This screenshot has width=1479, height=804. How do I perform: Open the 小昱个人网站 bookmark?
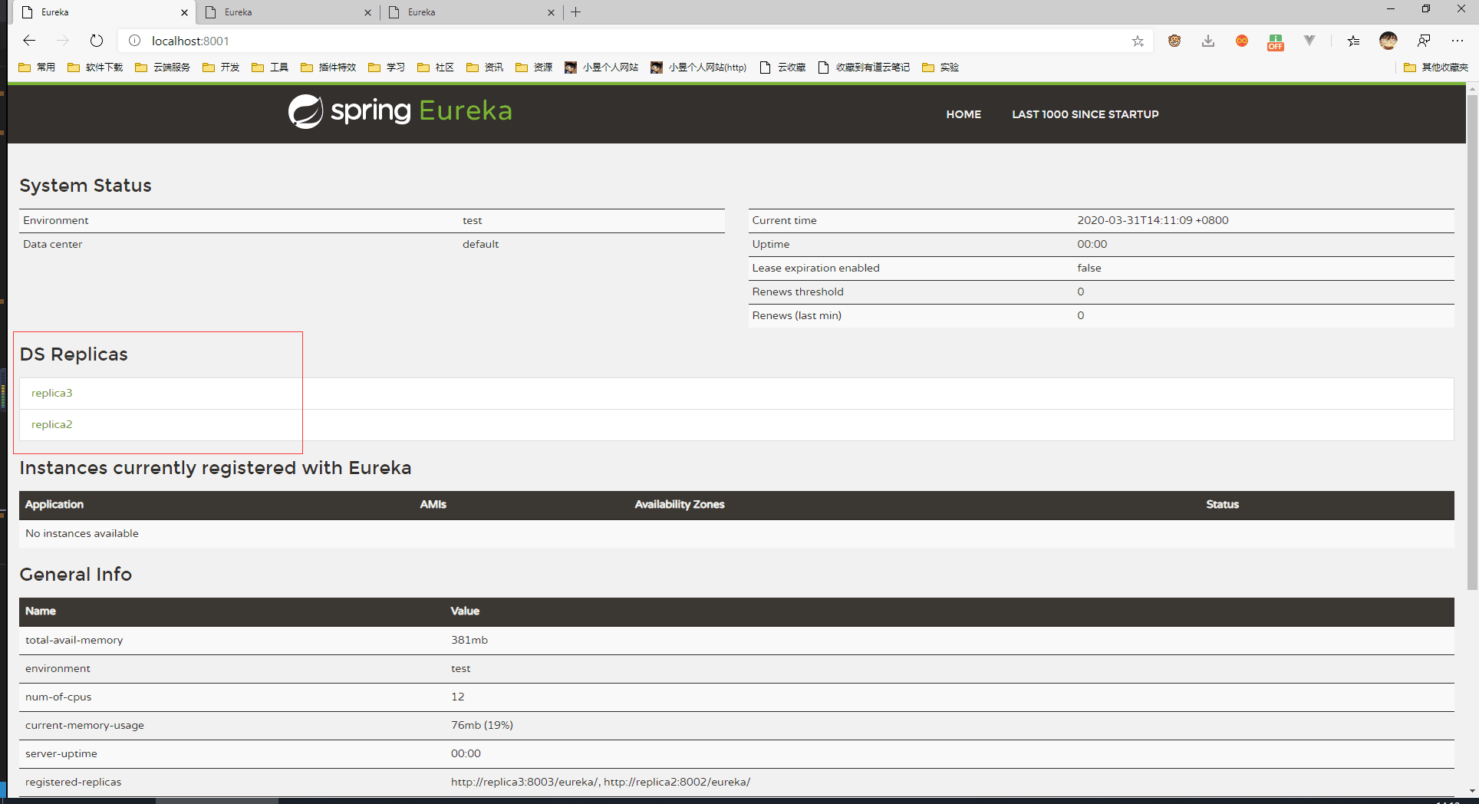coord(601,68)
